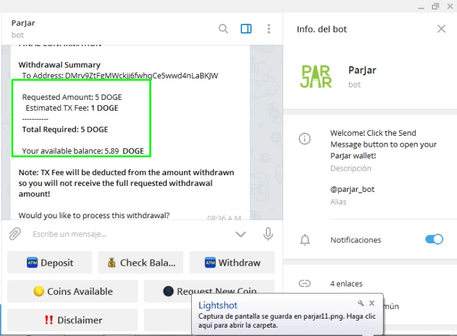Click the bot welcome description text
457x336 pixels.
[383, 144]
